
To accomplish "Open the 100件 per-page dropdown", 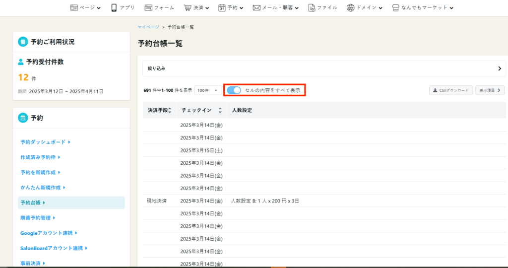I will pyautogui.click(x=208, y=90).
